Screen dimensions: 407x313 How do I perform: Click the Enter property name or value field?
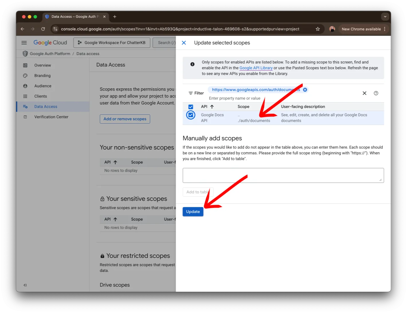point(235,98)
